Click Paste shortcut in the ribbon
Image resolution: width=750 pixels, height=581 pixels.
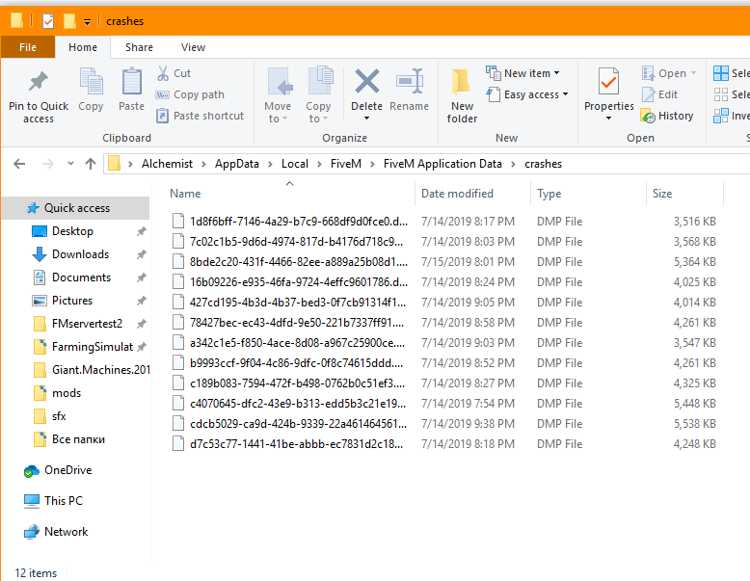point(200,116)
